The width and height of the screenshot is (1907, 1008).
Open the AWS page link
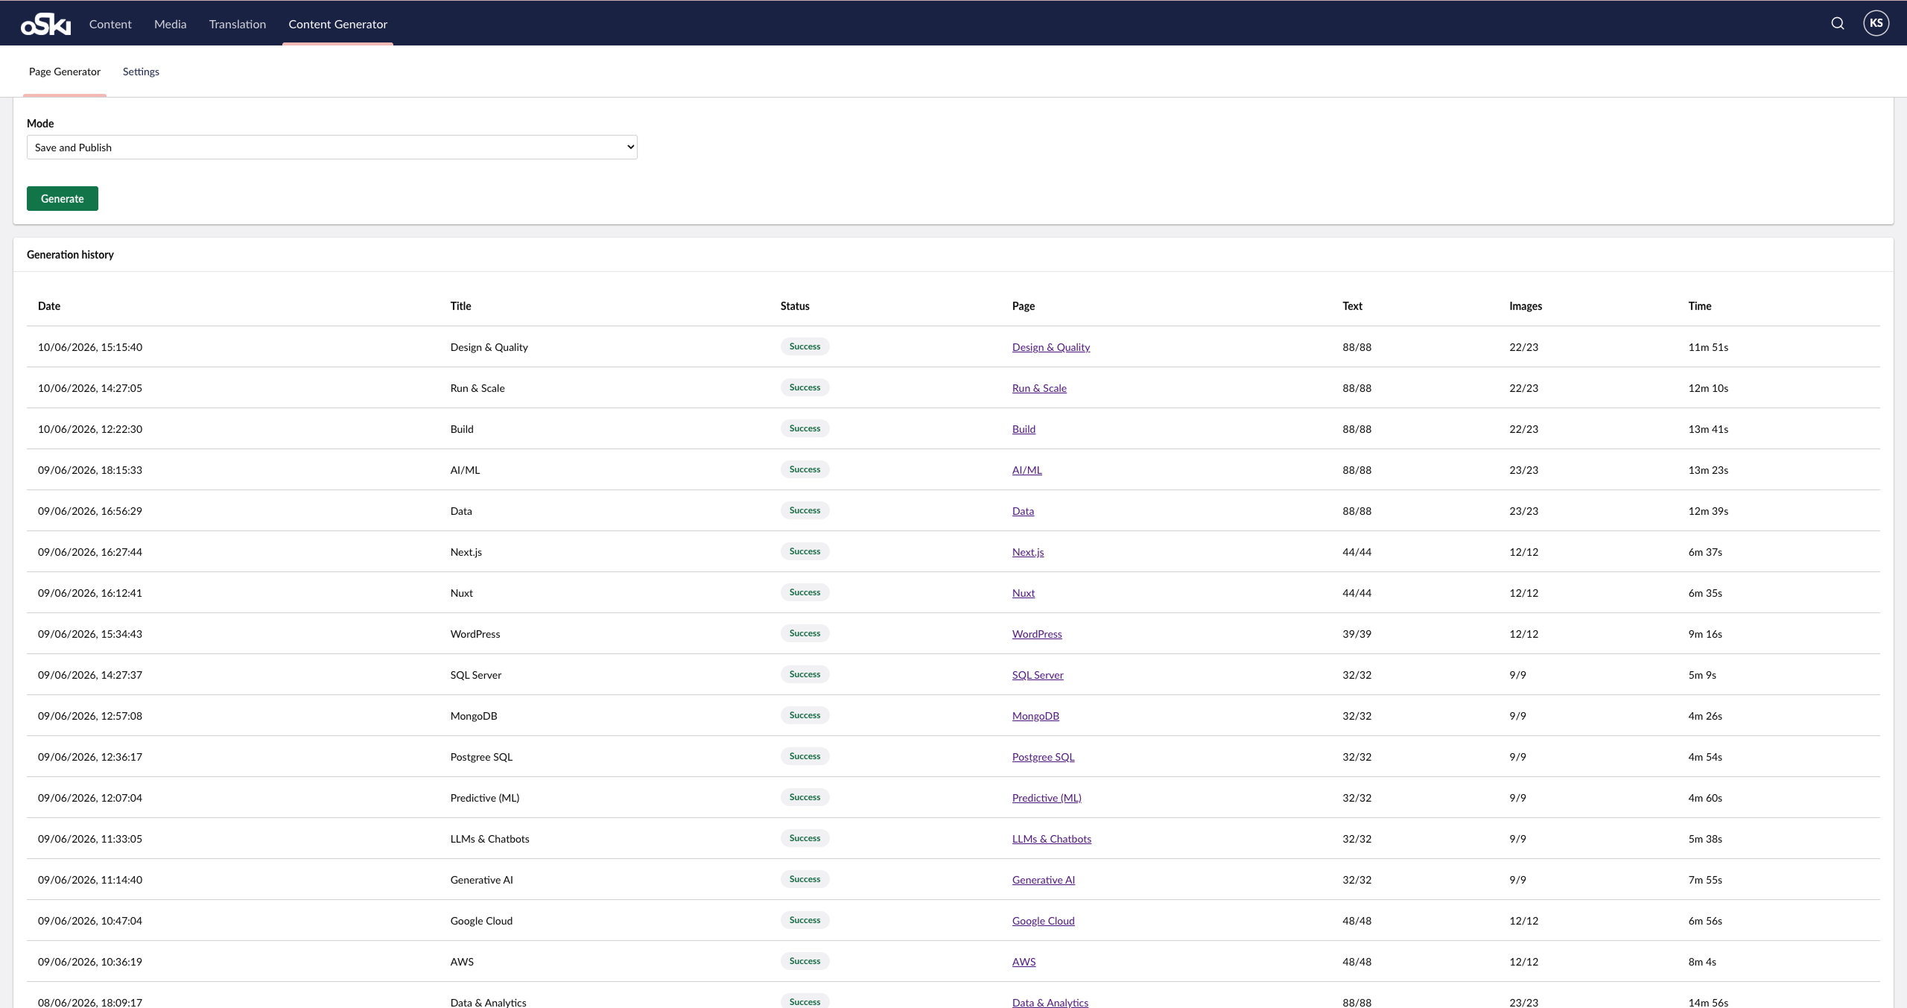point(1024,962)
